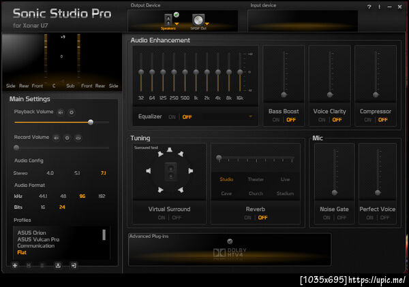Set sample rate to 192 kHz
The height and width of the screenshot is (287, 409).
pyautogui.click(x=102, y=196)
